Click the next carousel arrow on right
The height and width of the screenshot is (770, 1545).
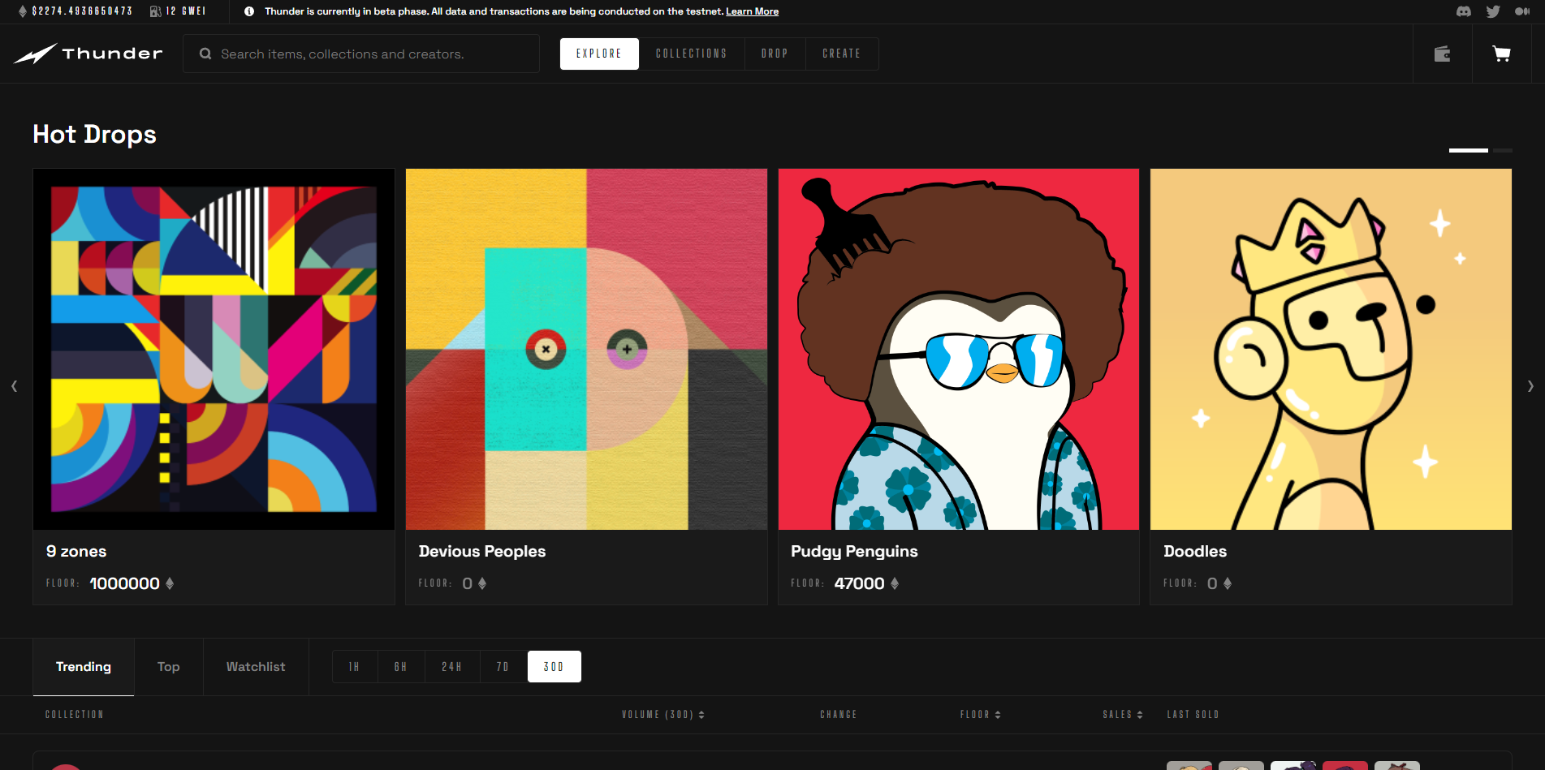pyautogui.click(x=1530, y=386)
